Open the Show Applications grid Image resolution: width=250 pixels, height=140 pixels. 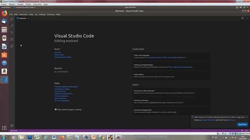pyautogui.click(x=4, y=128)
